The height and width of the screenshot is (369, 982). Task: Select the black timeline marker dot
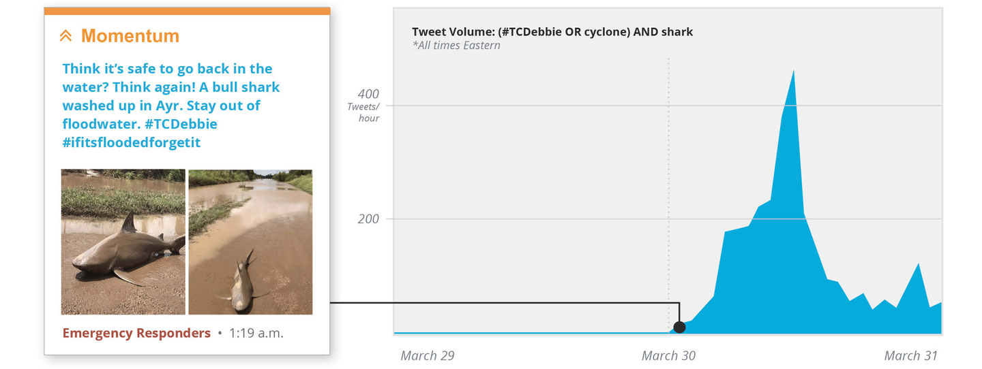679,327
